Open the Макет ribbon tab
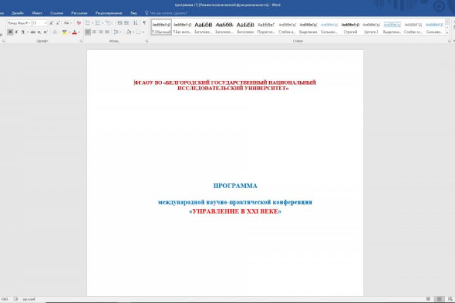 click(37, 13)
